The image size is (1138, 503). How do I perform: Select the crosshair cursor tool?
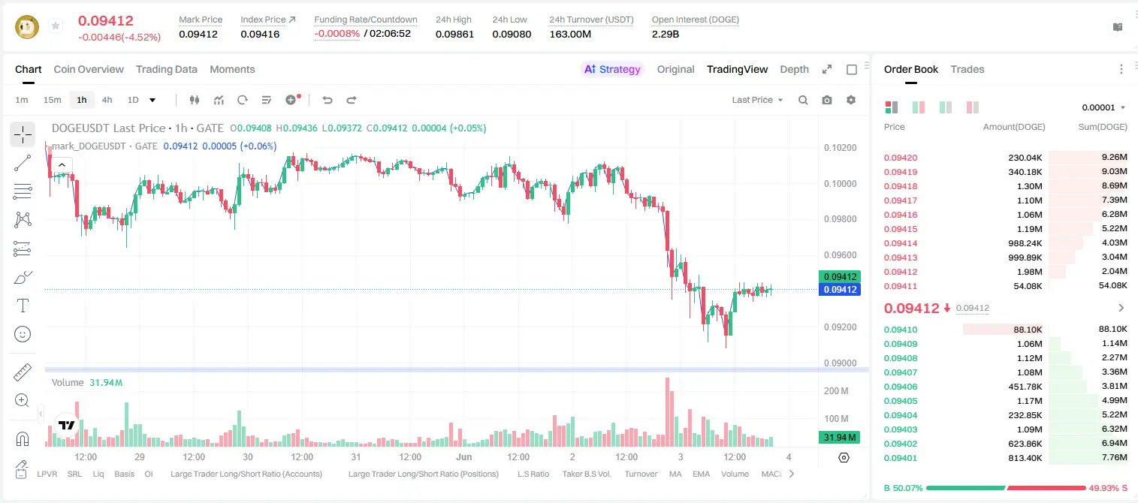point(23,135)
